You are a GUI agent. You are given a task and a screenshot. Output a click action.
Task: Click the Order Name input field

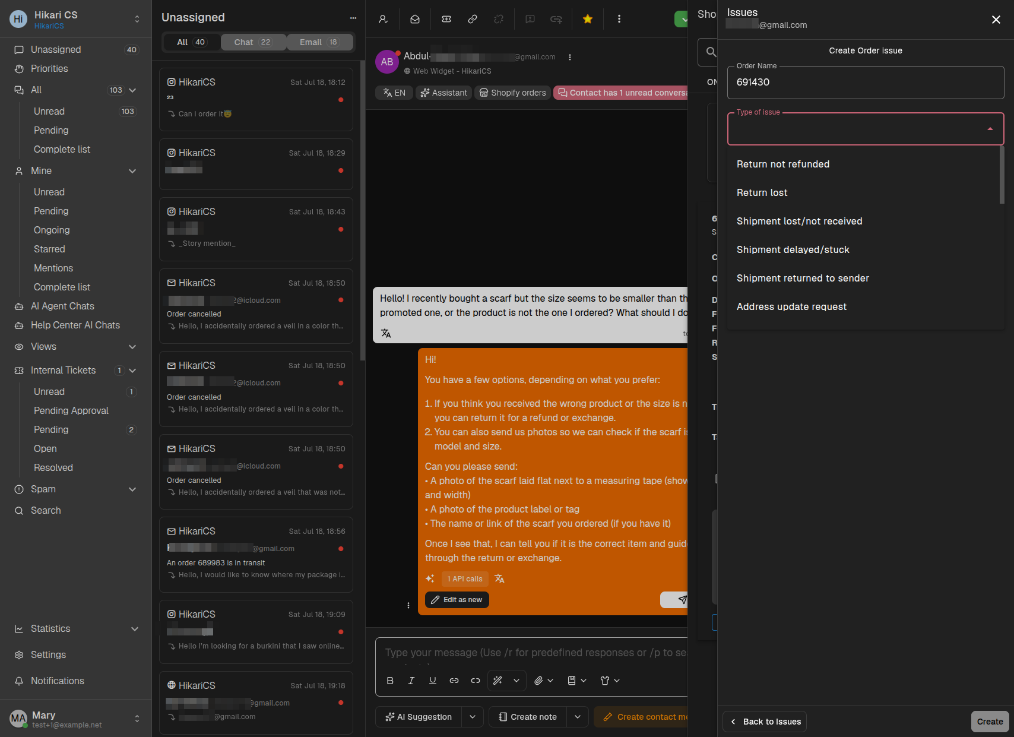tap(866, 83)
